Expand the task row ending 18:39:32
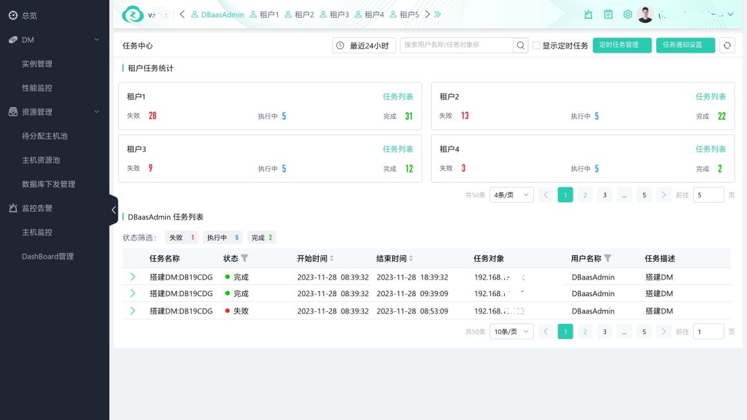The image size is (747, 420). click(133, 277)
